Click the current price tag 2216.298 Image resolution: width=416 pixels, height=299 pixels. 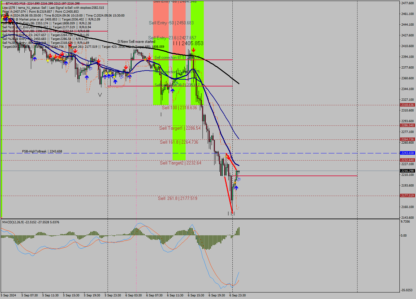pyautogui.click(x=408, y=171)
